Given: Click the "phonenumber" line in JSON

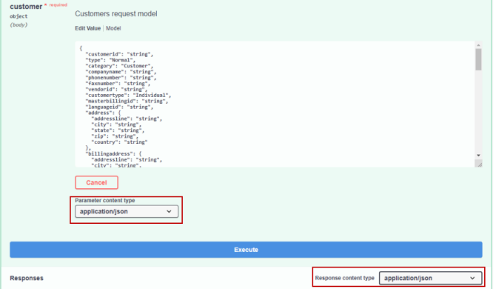Looking at the screenshot, I should (x=121, y=78).
